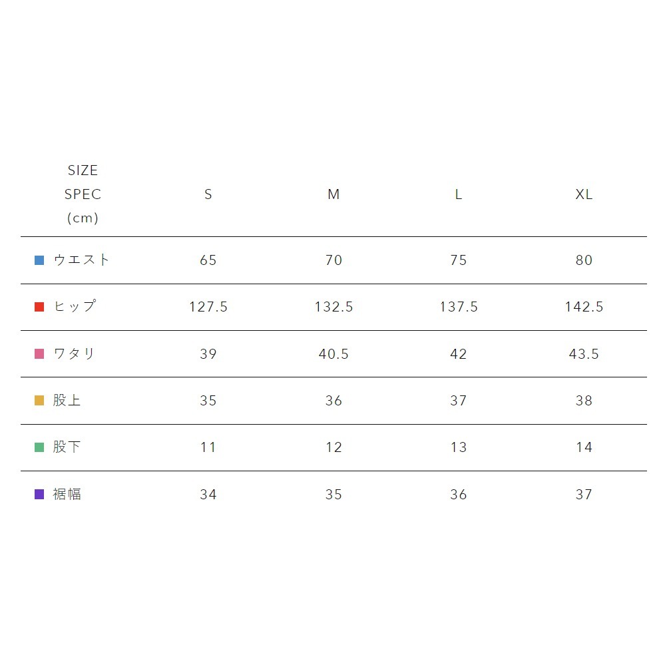This screenshot has width=665, height=665.
Task: Select the green square beside 股下
Action: [x=39, y=447]
